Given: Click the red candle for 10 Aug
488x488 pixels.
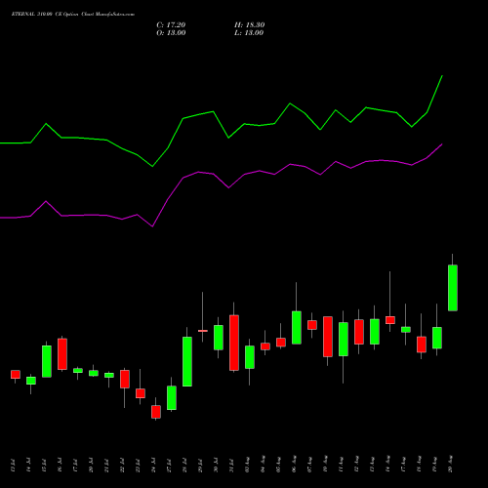Looking at the screenshot, I should 328,337.
